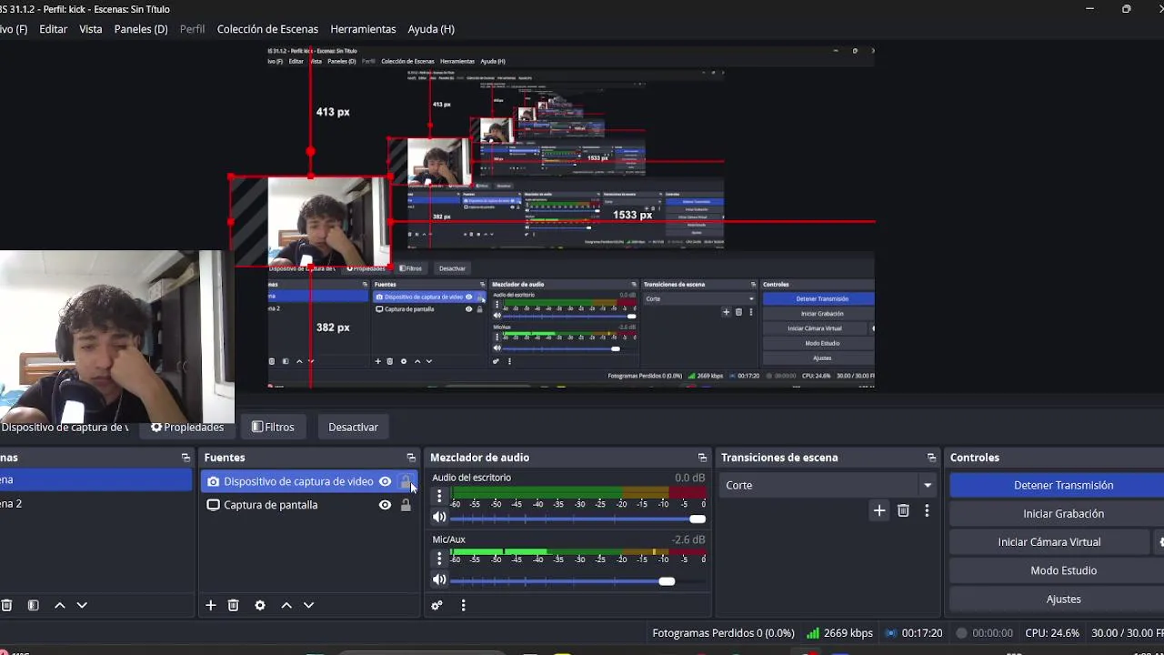Open scene filters icon in the scenes toolbar

coord(33,605)
